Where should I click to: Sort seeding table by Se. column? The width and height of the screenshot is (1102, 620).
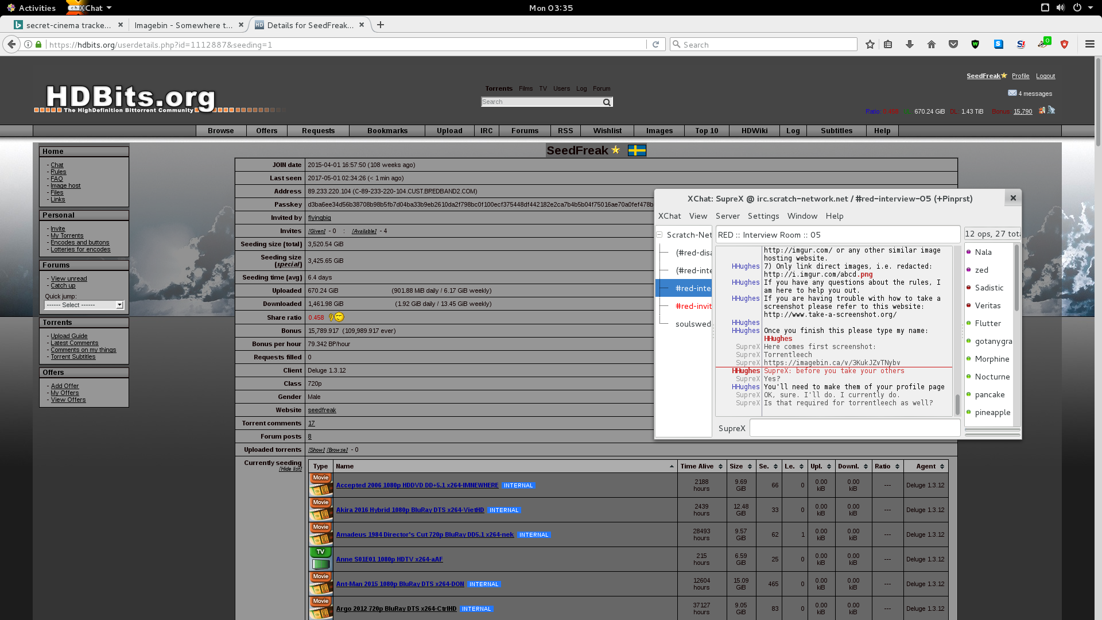(769, 466)
